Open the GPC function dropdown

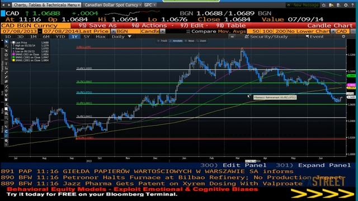pyautogui.click(x=150, y=5)
